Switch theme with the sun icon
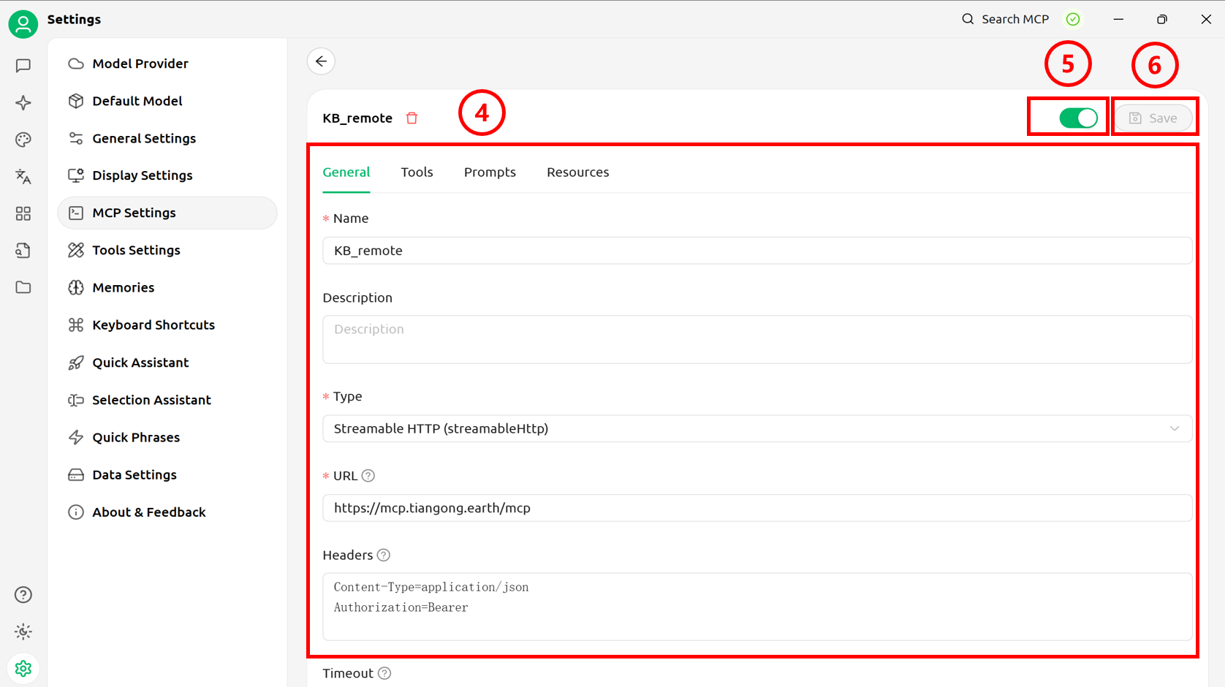Viewport: 1225px width, 687px height. click(23, 631)
